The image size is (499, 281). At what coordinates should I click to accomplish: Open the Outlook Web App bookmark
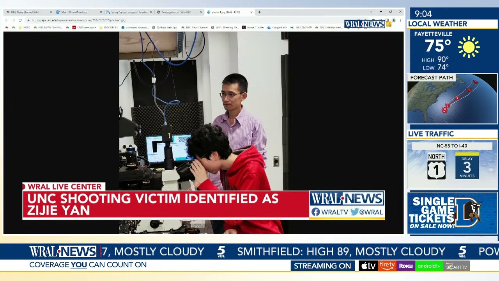point(165,28)
